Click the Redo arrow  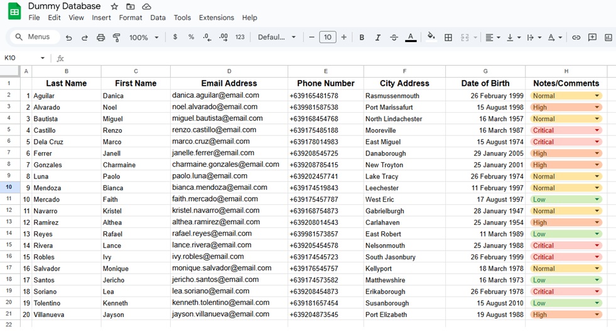85,38
